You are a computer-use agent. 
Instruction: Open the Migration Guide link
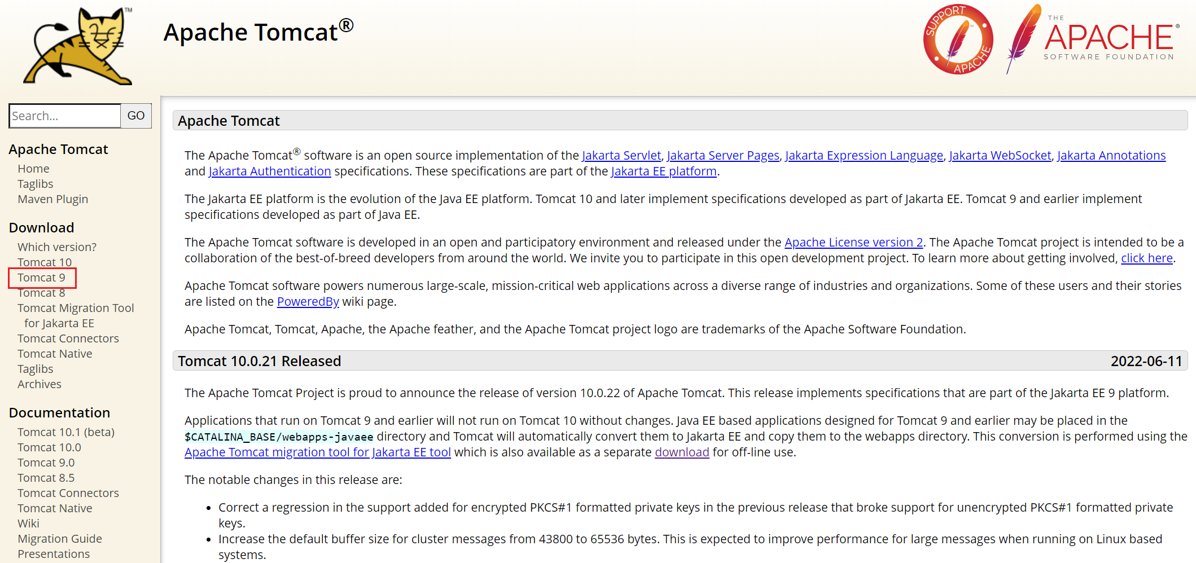coord(60,539)
